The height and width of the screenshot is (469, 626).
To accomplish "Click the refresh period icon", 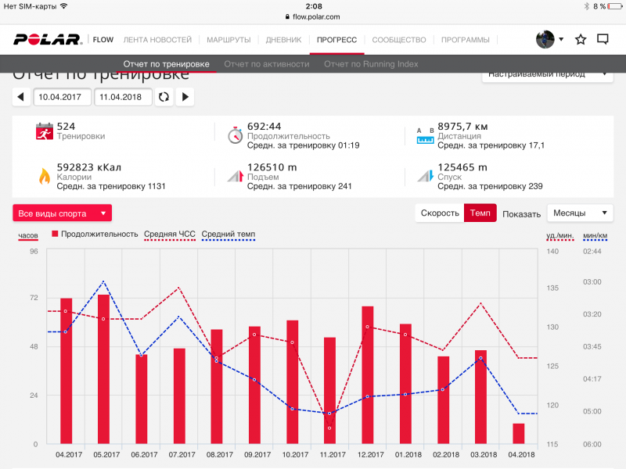I will pyautogui.click(x=164, y=97).
